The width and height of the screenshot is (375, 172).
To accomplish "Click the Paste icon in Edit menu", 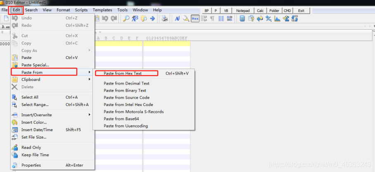I will [15, 58].
